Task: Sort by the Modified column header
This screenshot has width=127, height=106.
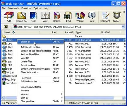Action: (x=110, y=33)
